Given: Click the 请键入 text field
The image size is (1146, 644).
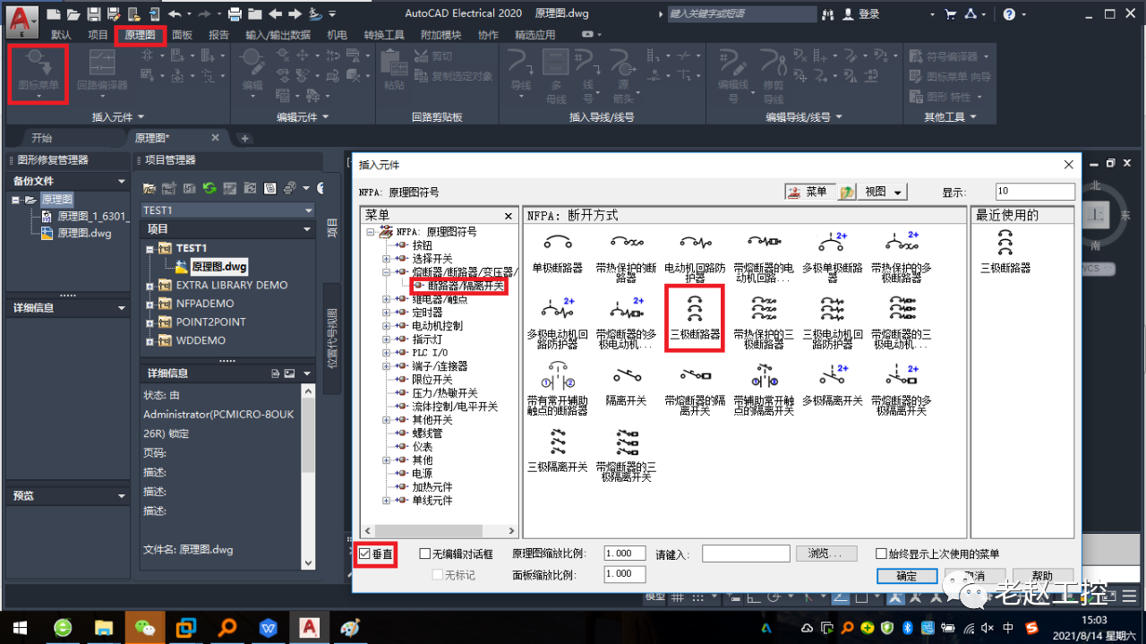Looking at the screenshot, I should click(746, 554).
